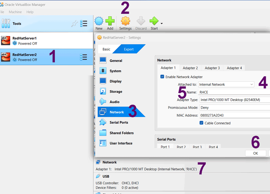Screen dimensions: 270x194
Task: Click Adapter 1 details text line
Action: [x=146, y=169]
